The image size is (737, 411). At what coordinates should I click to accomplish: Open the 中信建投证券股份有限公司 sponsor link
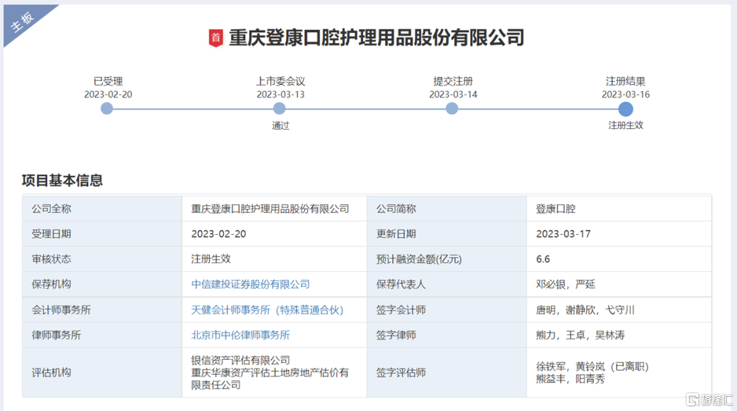250,284
